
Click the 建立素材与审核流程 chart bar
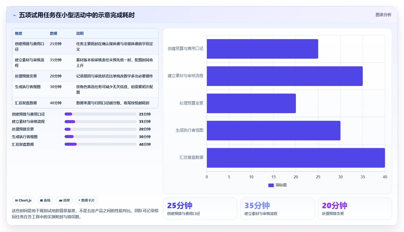pyautogui.click(x=285, y=76)
